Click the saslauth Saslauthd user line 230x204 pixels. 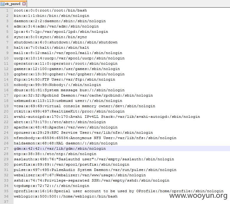point(94,159)
